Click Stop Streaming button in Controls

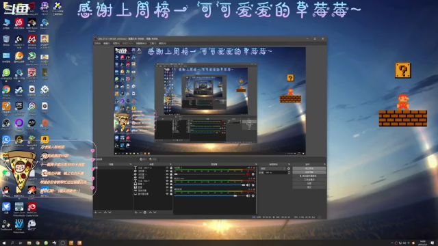(309, 169)
